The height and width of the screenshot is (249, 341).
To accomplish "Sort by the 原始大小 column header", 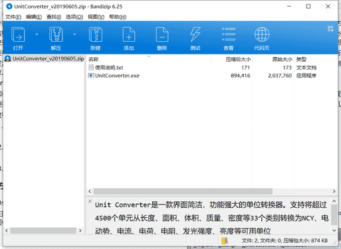I will click(283, 59).
